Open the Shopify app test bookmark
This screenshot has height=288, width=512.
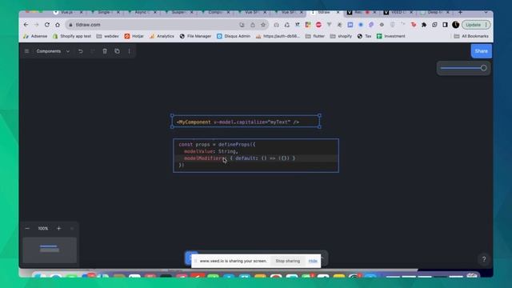(72, 36)
